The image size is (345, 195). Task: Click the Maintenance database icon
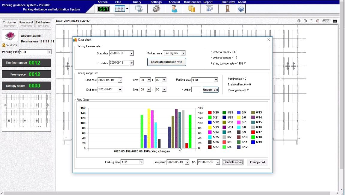pos(192,9)
